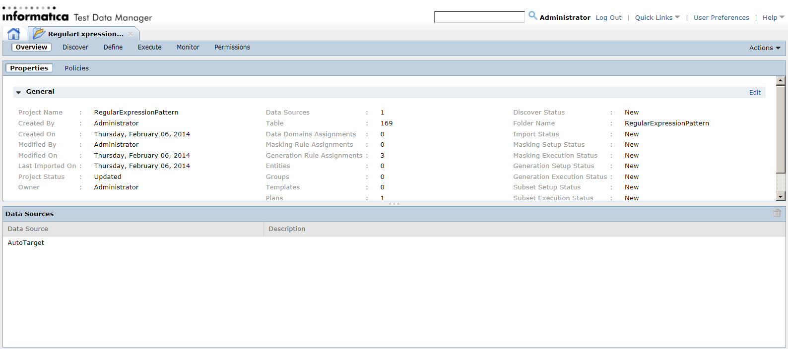
Task: Collapse the General section triangle
Action: (18, 92)
